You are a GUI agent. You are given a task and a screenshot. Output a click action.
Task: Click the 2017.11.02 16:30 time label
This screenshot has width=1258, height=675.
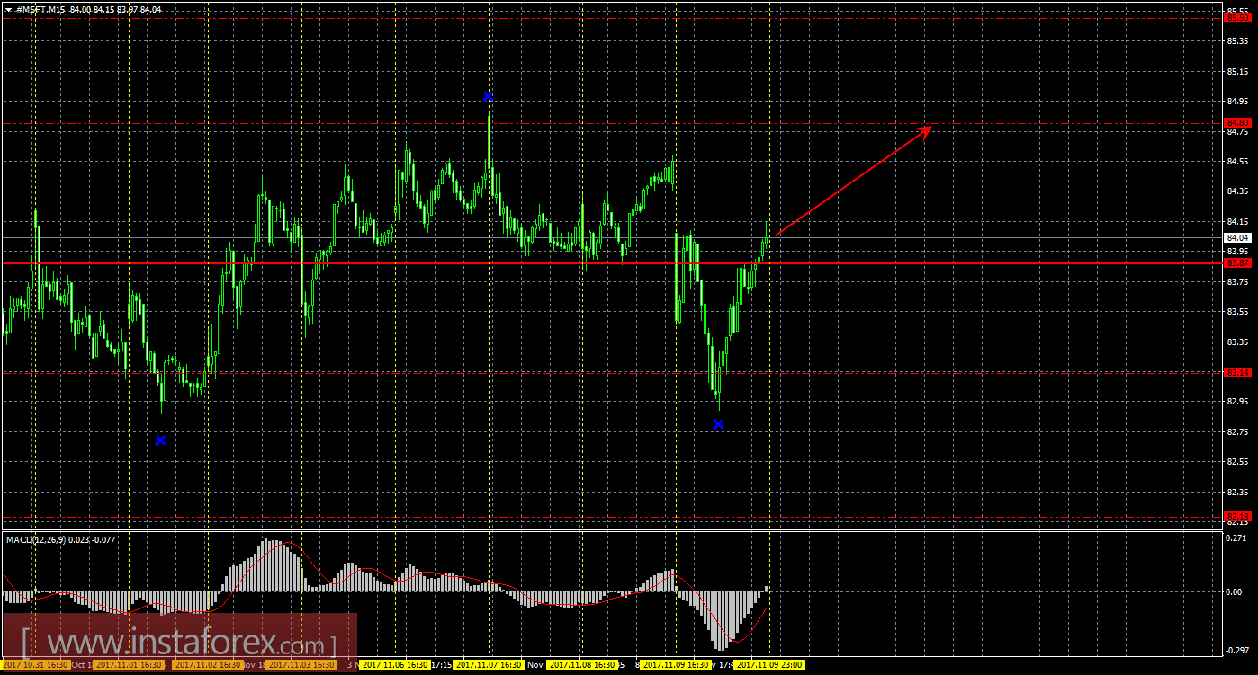(x=208, y=665)
